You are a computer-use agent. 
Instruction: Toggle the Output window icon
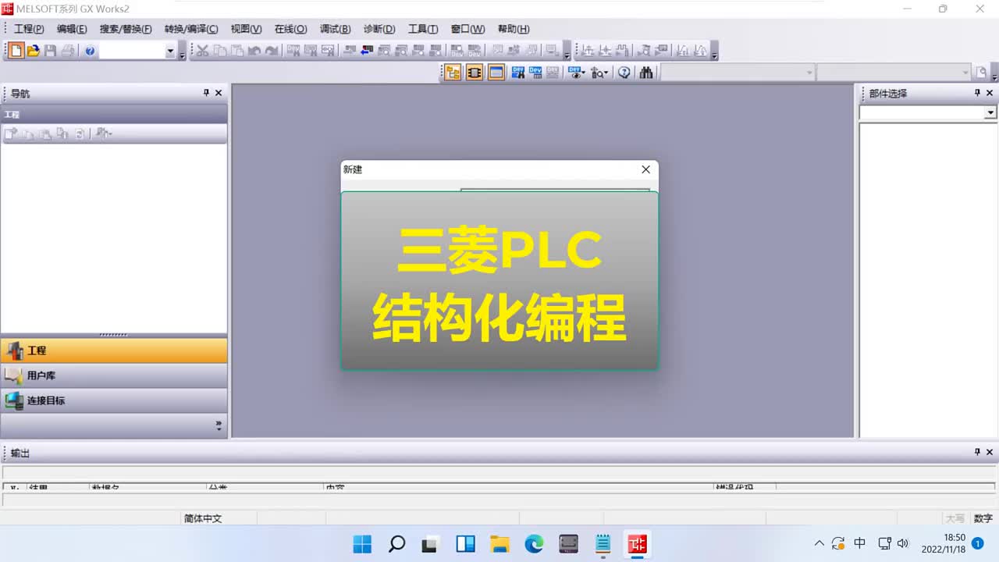click(x=496, y=73)
